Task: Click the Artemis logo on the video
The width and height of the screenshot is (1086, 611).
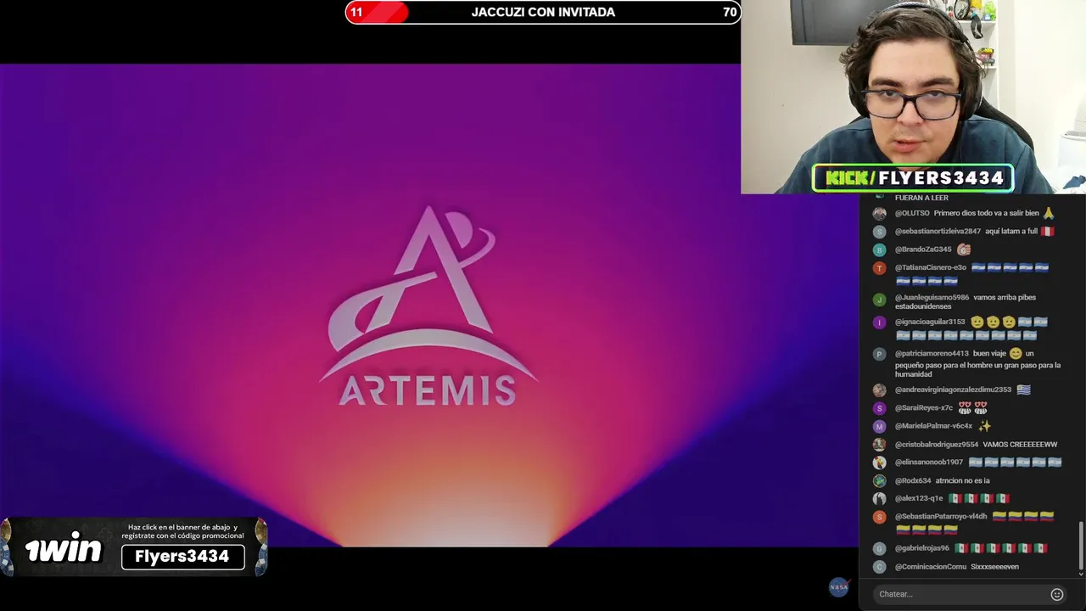Action: pos(428,306)
